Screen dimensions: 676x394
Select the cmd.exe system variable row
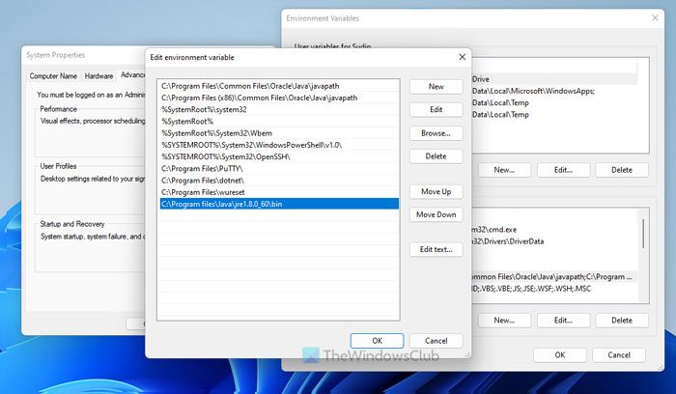pos(554,230)
